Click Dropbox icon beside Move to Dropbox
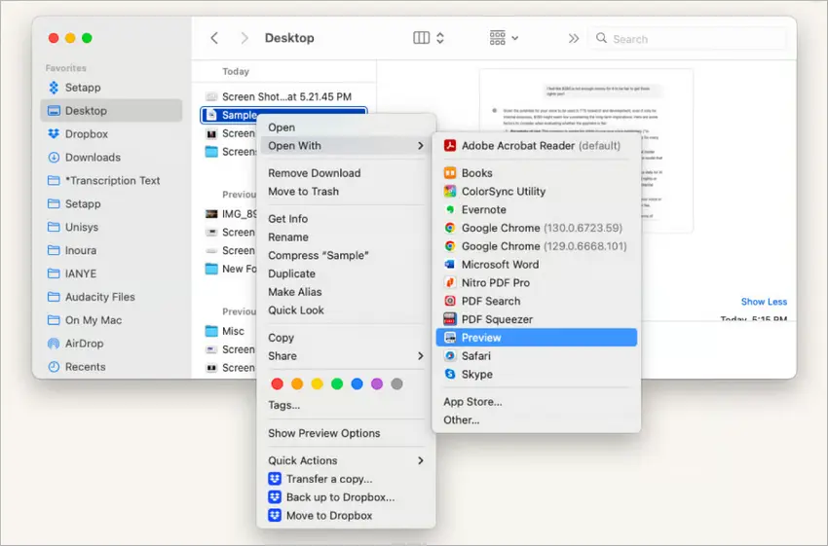This screenshot has width=828, height=546. click(x=275, y=516)
